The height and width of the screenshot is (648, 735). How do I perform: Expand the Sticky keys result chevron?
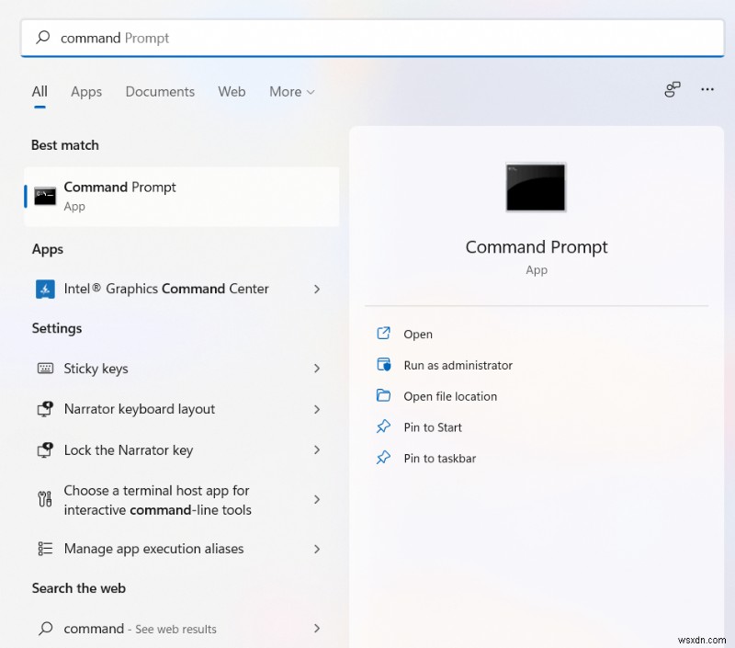[x=317, y=369]
